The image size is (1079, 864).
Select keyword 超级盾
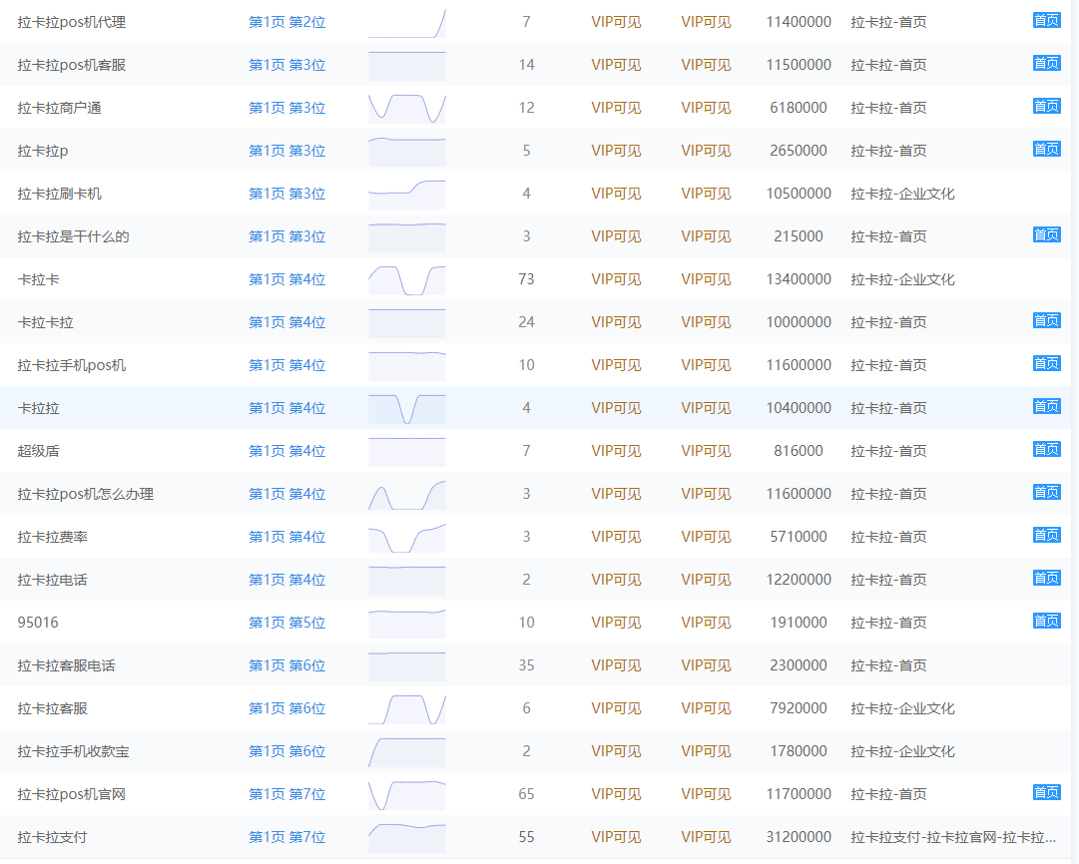pyautogui.click(x=39, y=451)
